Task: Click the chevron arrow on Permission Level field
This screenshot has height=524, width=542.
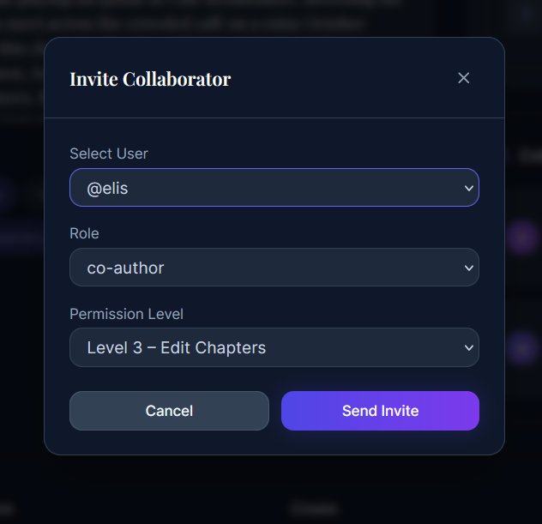Action: point(468,347)
